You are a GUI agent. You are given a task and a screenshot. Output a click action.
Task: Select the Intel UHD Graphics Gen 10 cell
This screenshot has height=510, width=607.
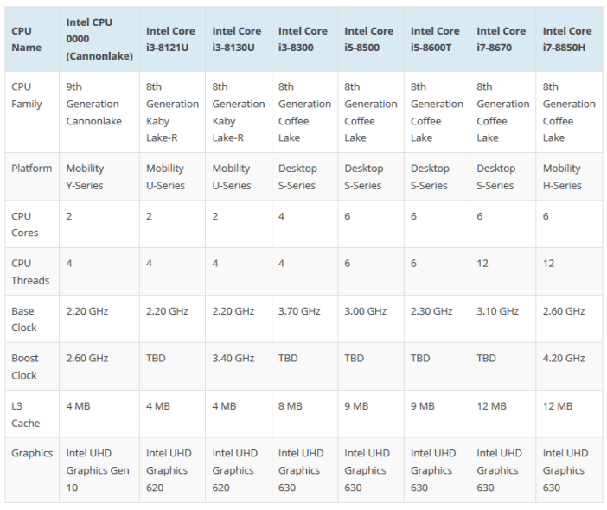click(99, 470)
